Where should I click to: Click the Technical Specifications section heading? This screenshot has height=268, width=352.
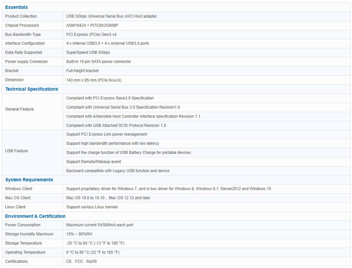(x=32, y=89)
